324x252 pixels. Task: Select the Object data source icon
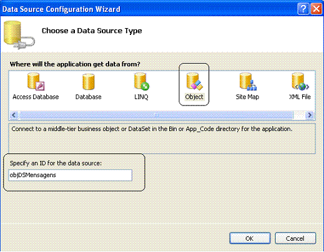point(194,82)
